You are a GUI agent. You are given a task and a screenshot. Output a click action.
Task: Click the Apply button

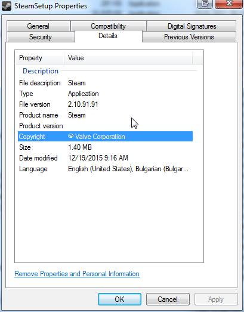(216, 299)
